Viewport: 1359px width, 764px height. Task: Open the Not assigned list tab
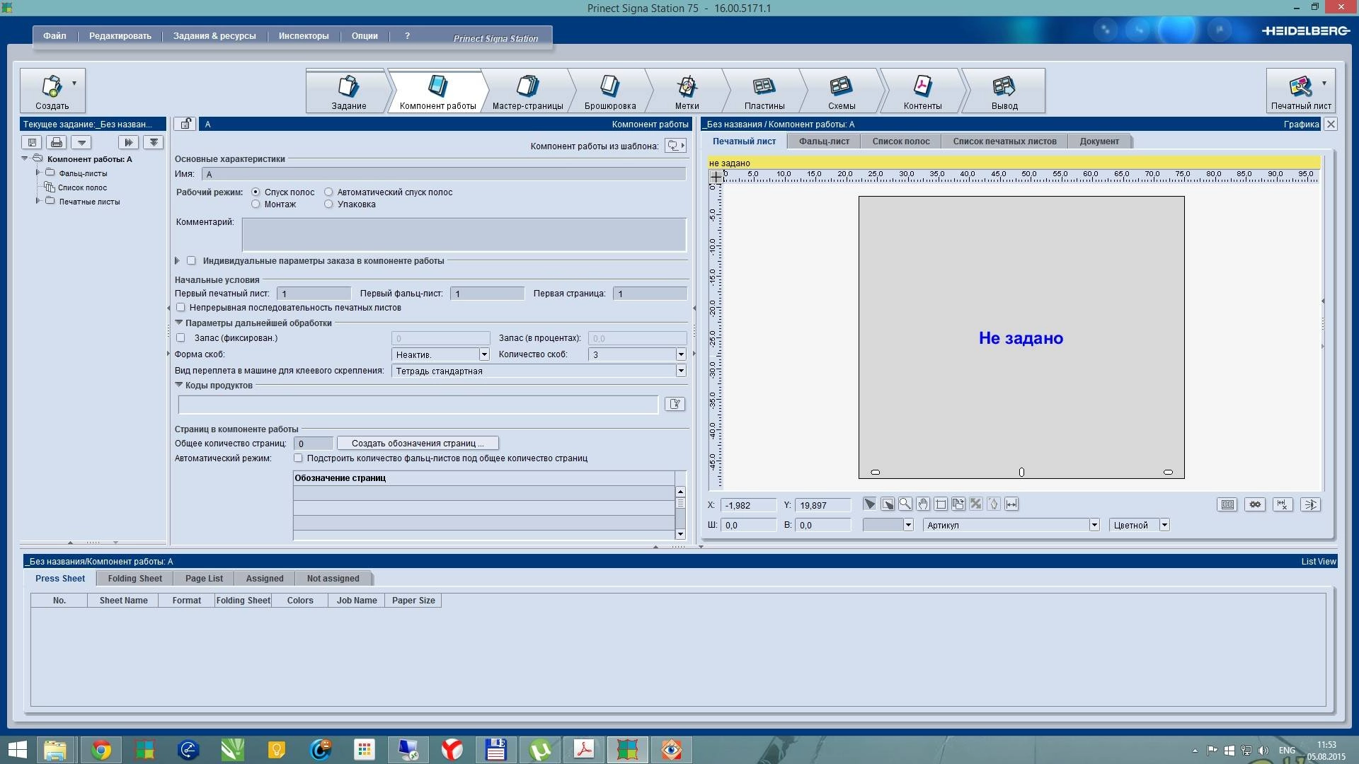click(x=333, y=579)
